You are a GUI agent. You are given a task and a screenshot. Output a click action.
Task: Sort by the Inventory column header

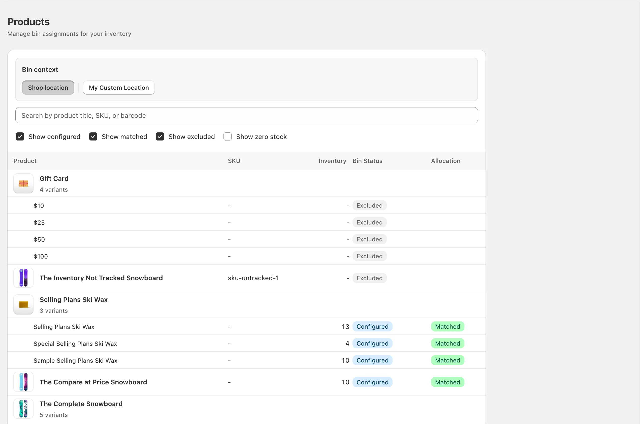coord(332,161)
